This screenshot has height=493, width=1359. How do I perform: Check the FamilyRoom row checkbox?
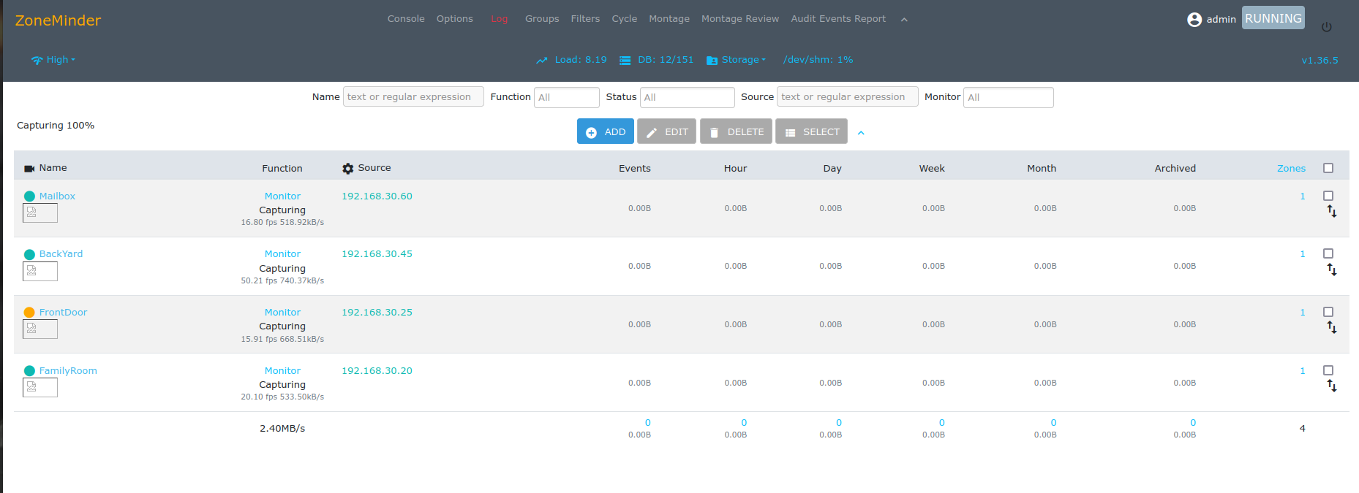(1328, 370)
